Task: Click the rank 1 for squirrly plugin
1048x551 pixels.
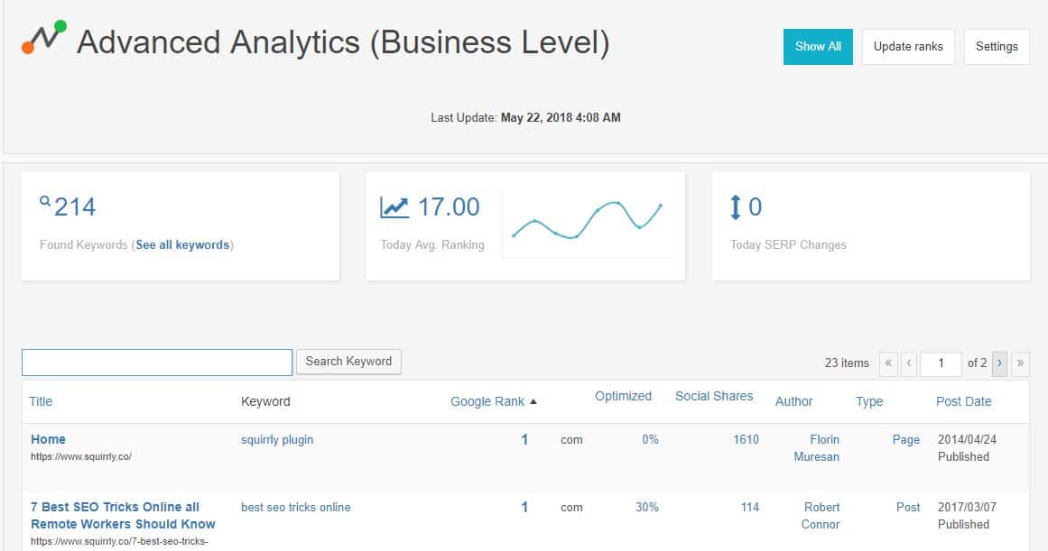Action: (524, 439)
